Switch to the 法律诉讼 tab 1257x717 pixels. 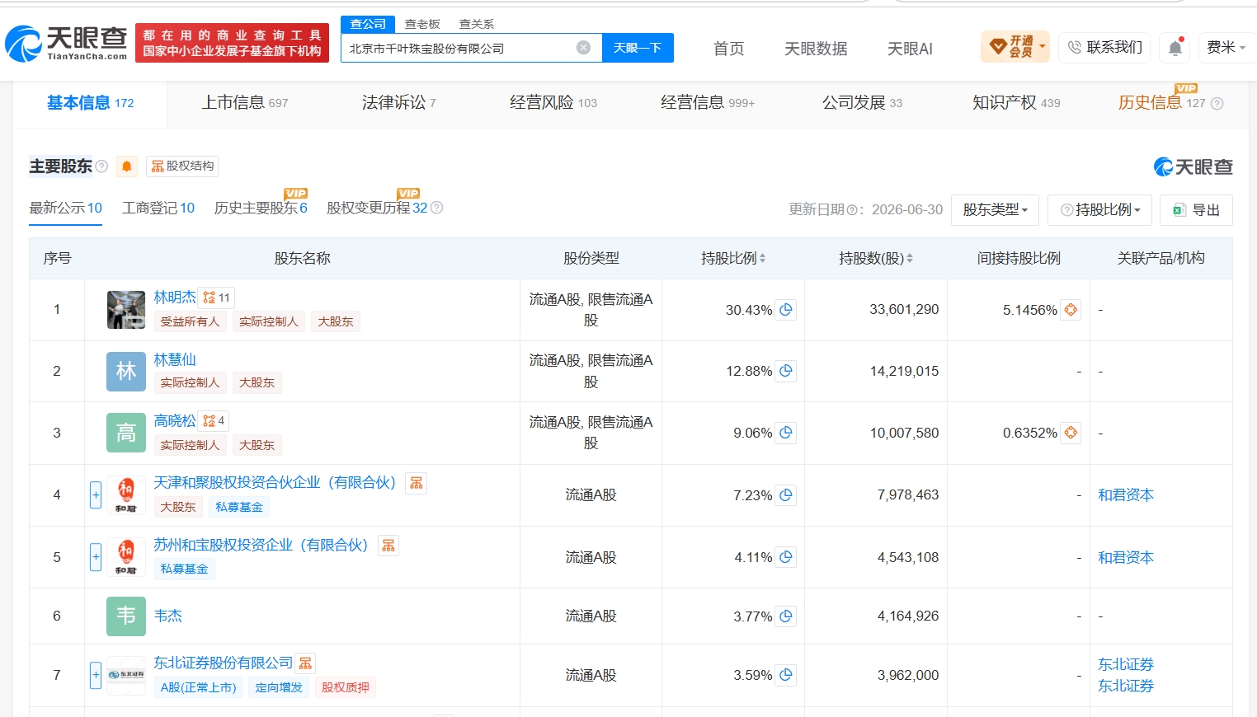coord(398,103)
